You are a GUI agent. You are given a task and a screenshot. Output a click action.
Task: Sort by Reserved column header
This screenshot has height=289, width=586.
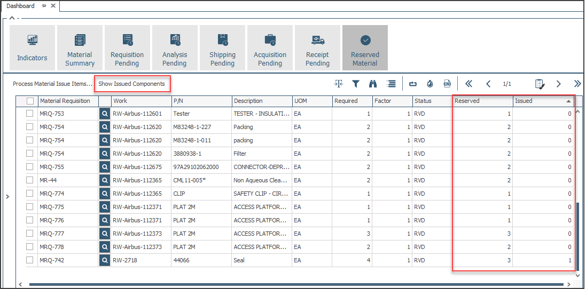click(482, 101)
